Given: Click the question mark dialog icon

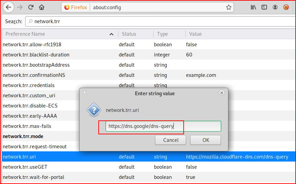Looking at the screenshot, I should click(94, 110).
